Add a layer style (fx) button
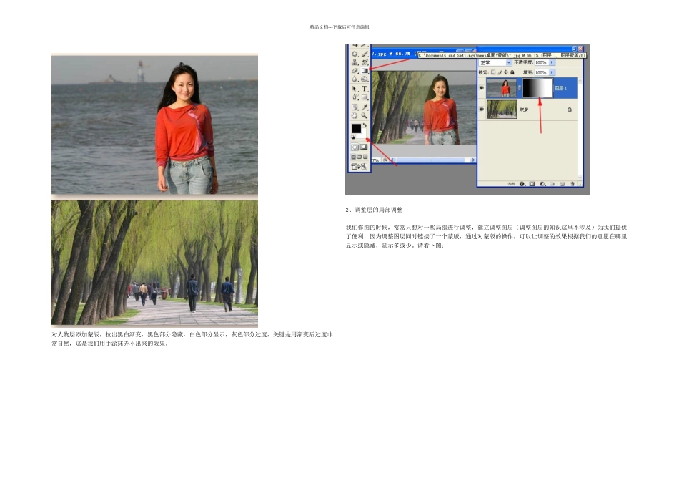Viewport: 679px width, 481px height. [522, 183]
